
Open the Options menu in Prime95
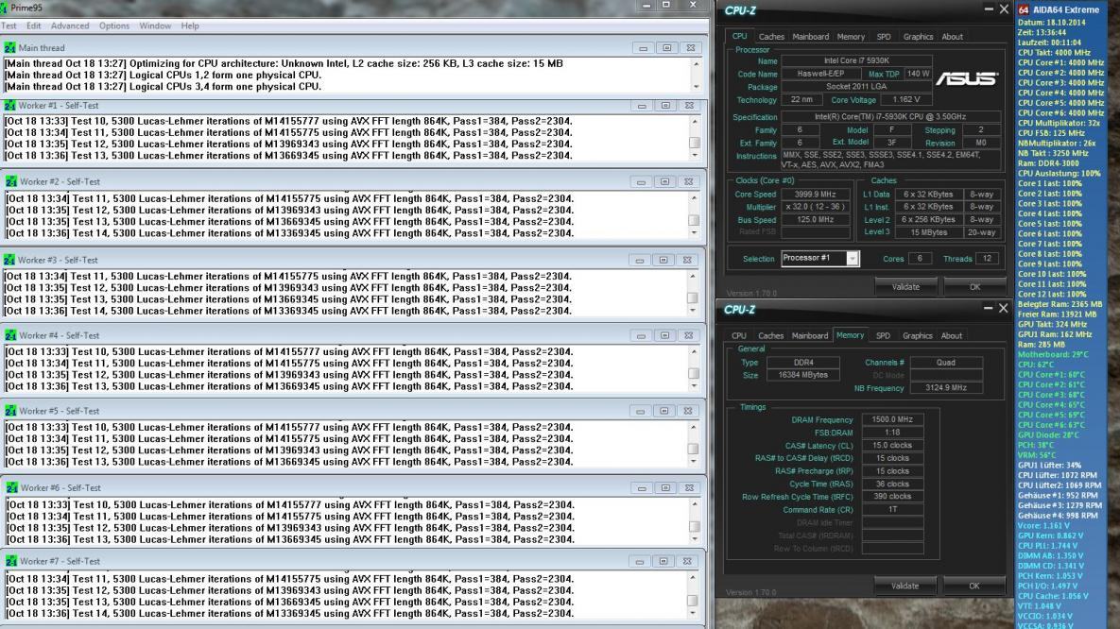pos(114,25)
